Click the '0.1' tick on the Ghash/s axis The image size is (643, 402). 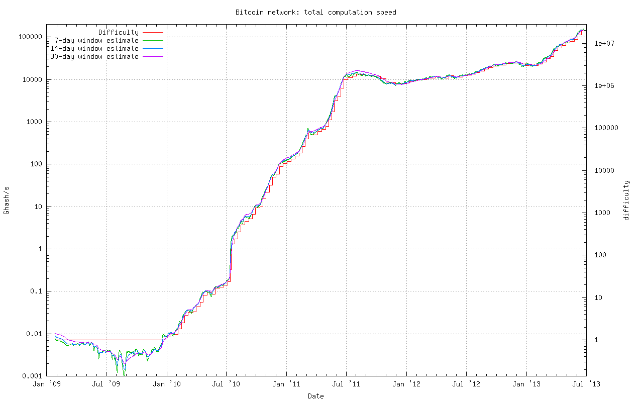36,291
